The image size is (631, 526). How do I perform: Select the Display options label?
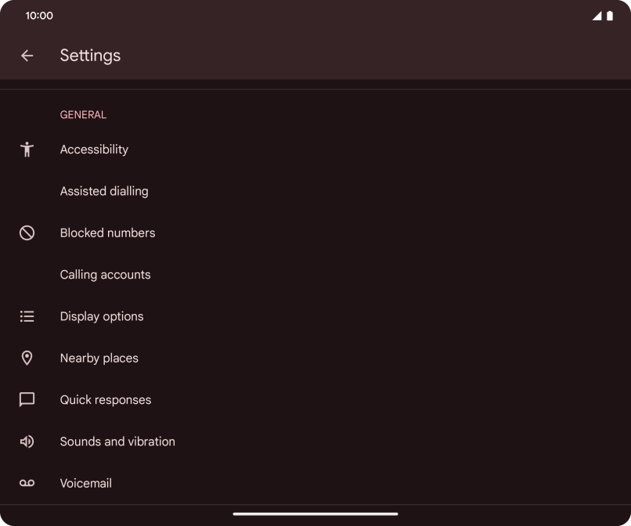[x=102, y=316]
